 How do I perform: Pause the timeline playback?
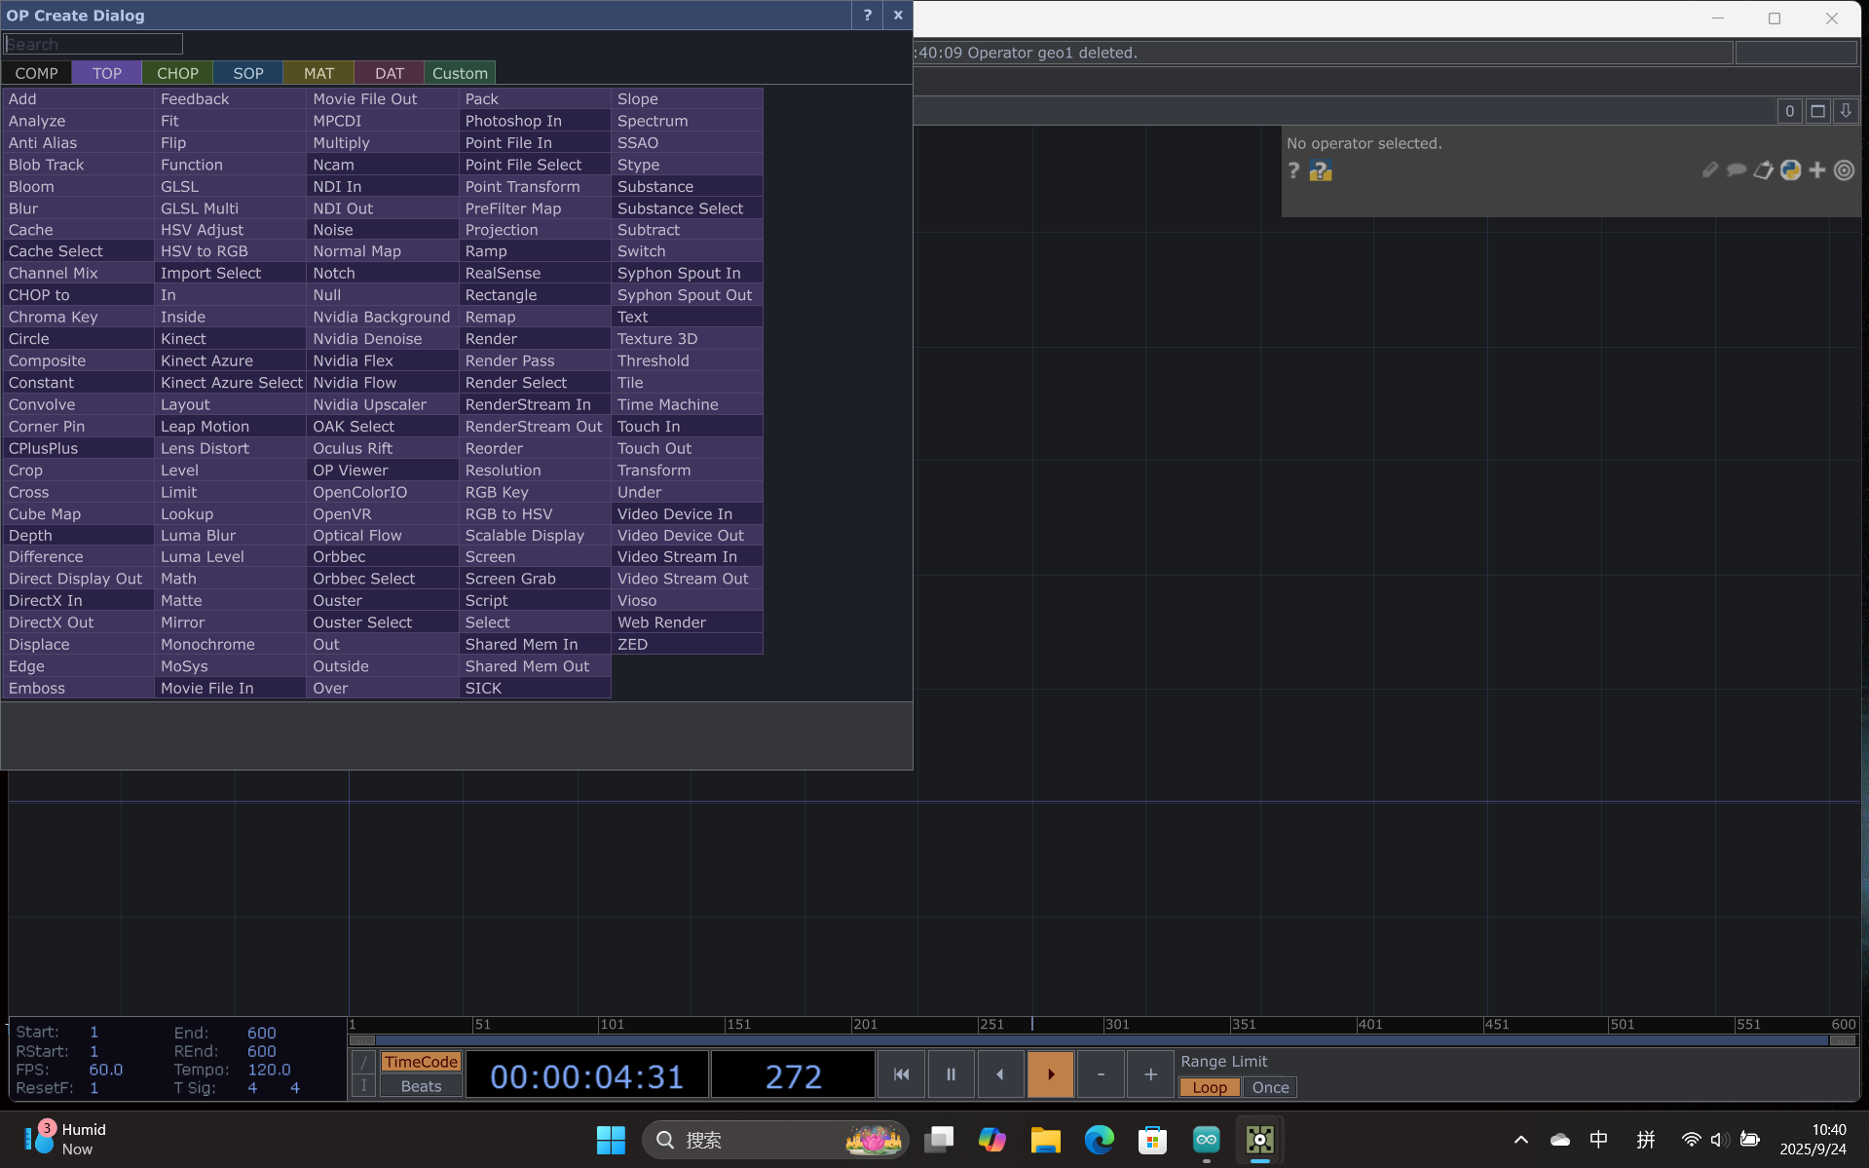pos(950,1074)
